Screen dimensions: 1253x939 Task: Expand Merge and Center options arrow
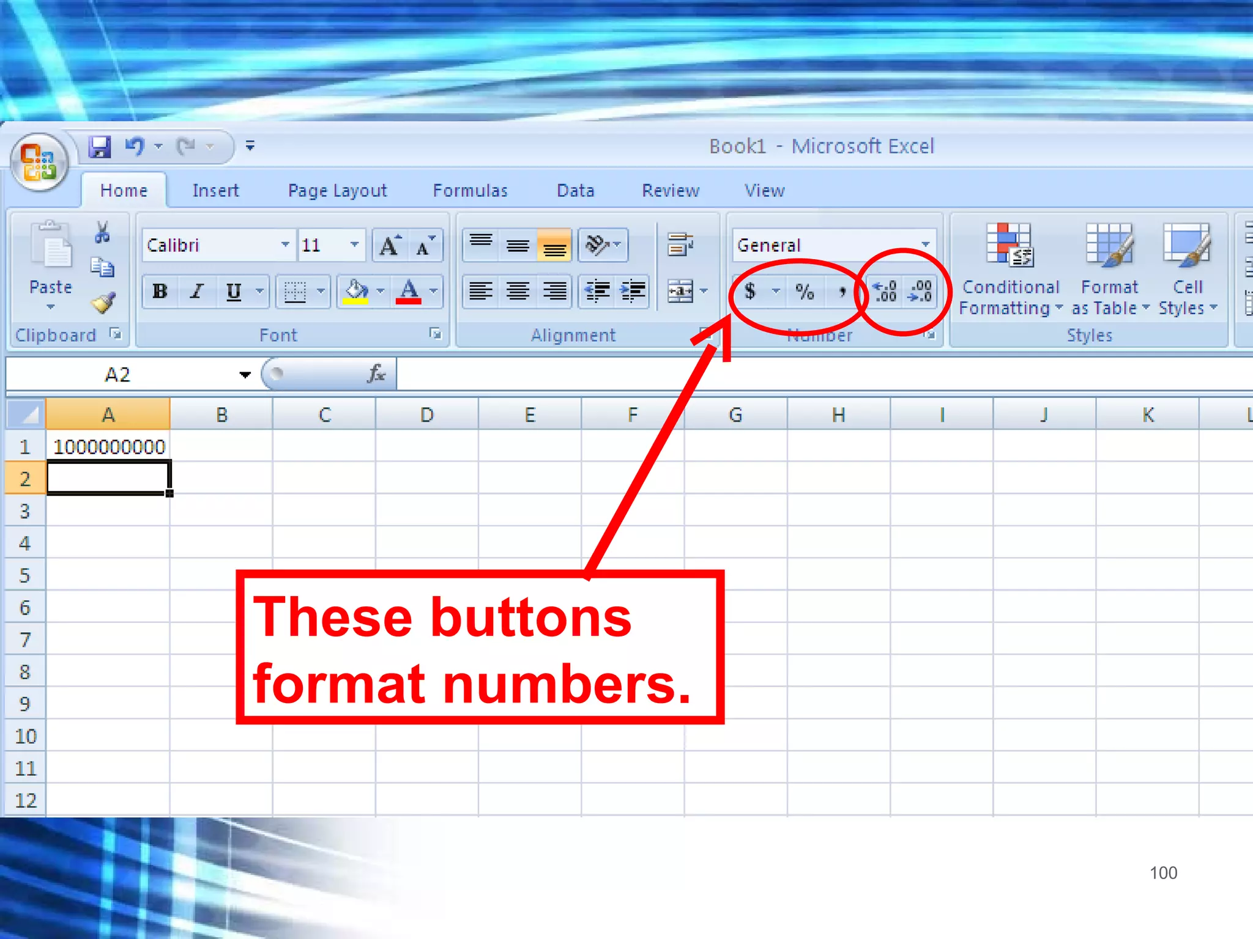pyautogui.click(x=704, y=292)
